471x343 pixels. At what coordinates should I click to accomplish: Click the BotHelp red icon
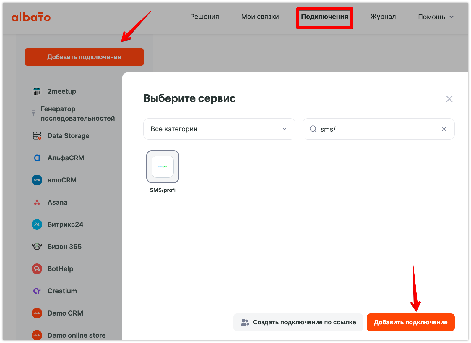[x=37, y=269]
